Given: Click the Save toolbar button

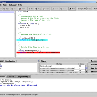Looking at the screenshot, I should coord(14,9).
